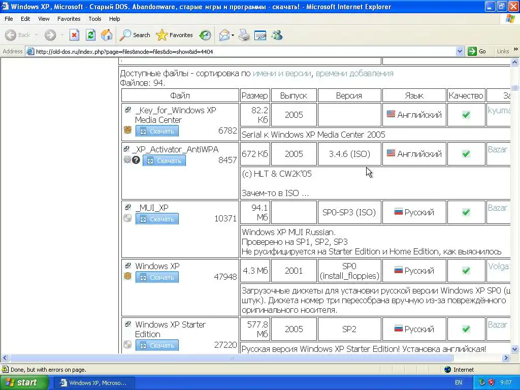The image size is (520, 390).
Task: Click the horizontal scrollbar left arrow
Action: [5, 358]
